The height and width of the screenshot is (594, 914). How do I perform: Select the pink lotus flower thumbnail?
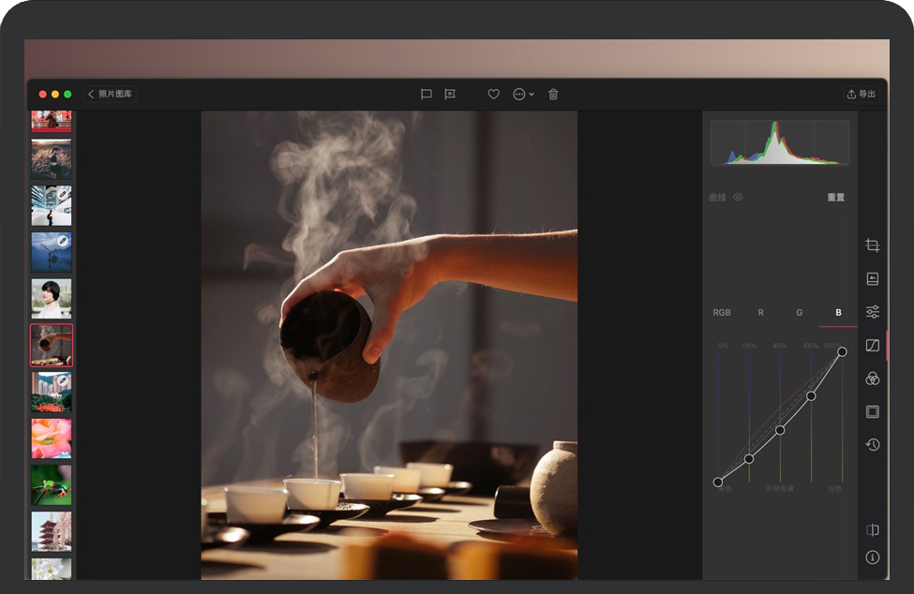[x=52, y=438]
